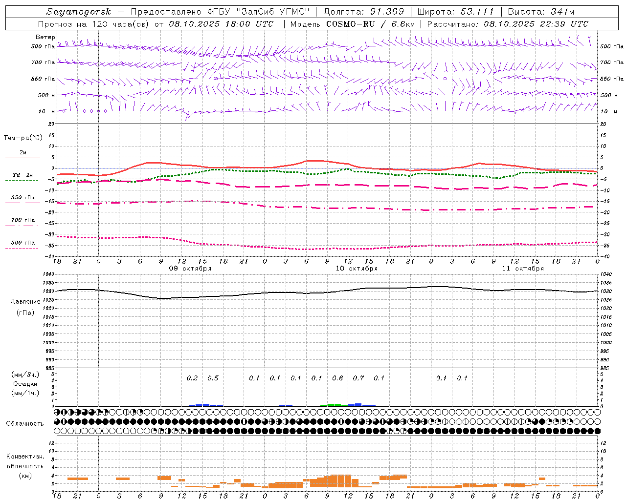Click the 0.2 precipitation amount value
Screen dimensions: 626x500
192,378
